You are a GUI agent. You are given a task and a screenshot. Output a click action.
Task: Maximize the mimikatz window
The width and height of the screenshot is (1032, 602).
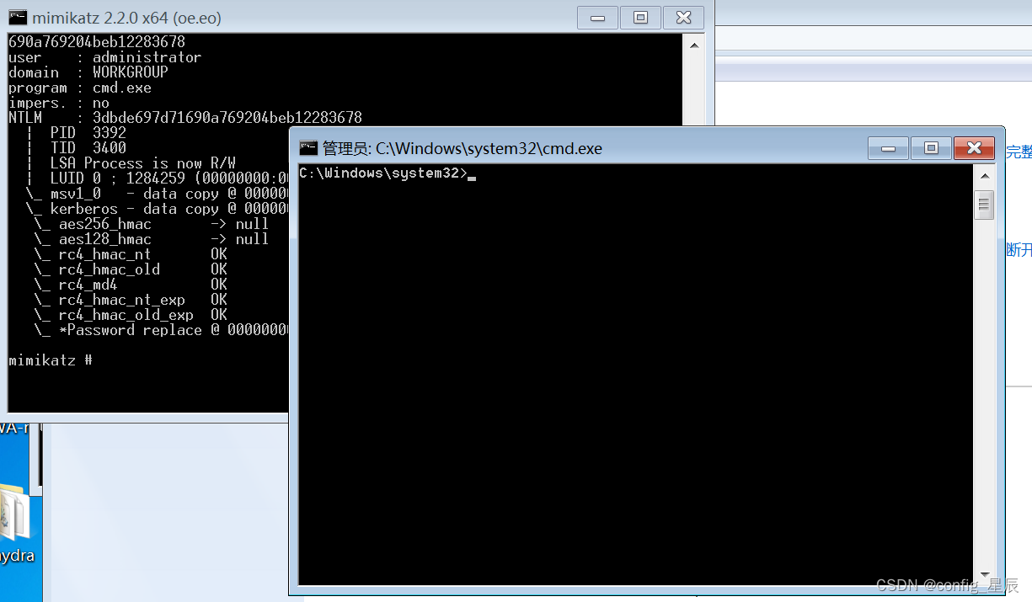640,18
